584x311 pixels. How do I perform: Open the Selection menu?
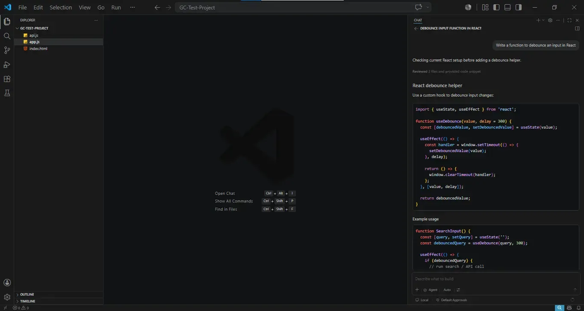point(61,7)
